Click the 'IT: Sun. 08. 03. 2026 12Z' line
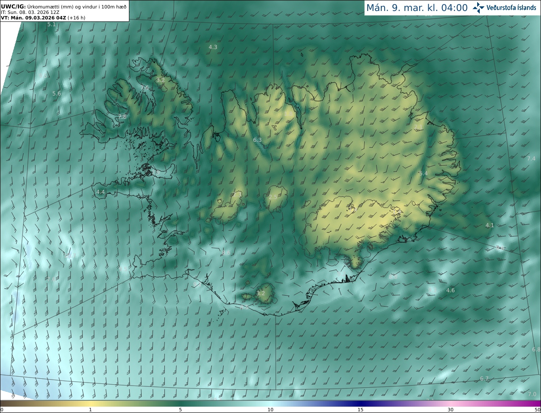This screenshot has height=413, width=541. pyautogui.click(x=30, y=12)
